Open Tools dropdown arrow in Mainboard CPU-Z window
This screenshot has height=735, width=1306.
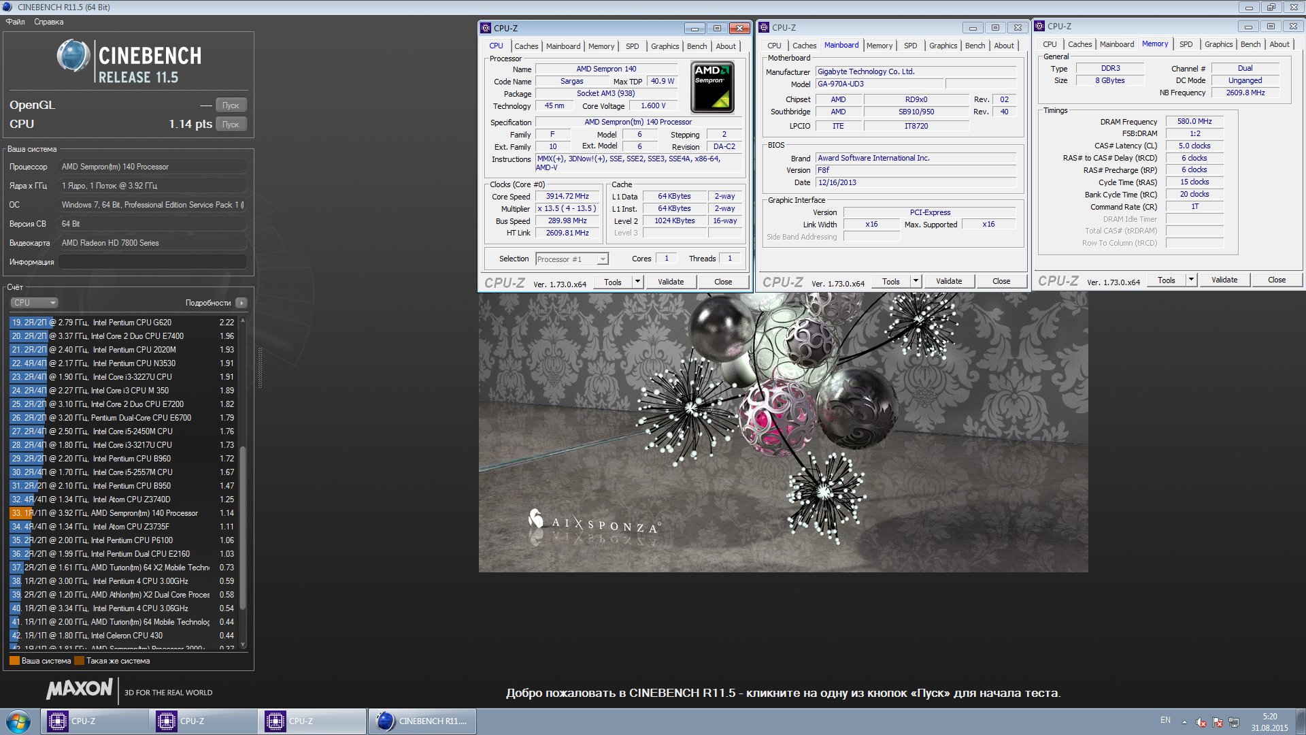(x=916, y=281)
